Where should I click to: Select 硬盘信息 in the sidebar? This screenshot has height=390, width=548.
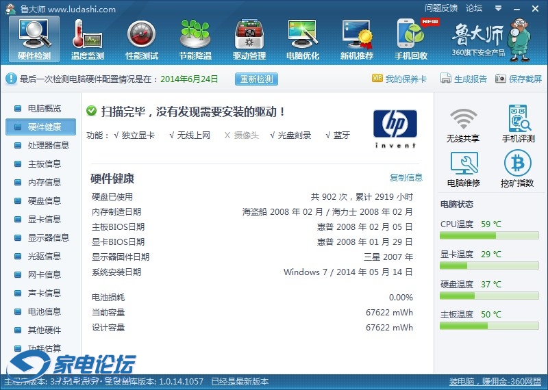tap(40, 200)
